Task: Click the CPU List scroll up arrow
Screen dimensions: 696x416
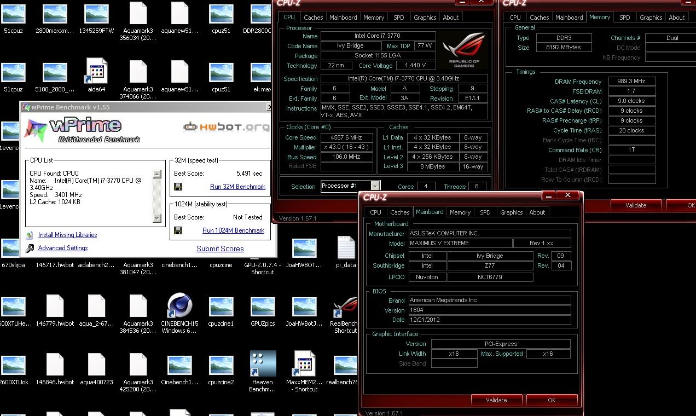Action: (x=157, y=174)
